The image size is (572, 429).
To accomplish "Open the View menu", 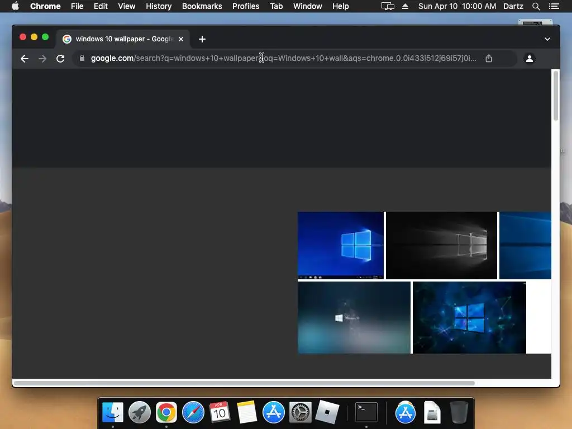I will point(127,6).
